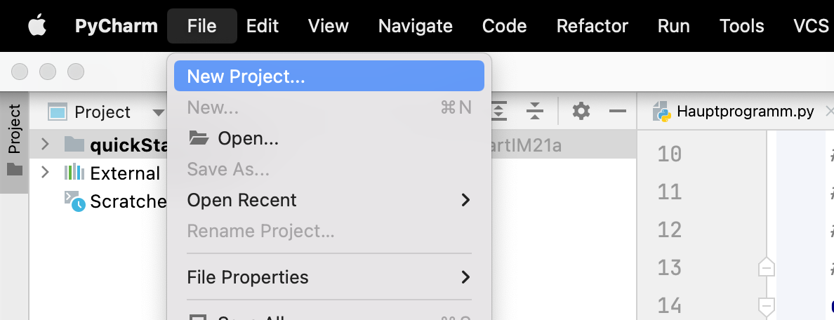
Task: Collapse the code fold marker at line 13
Action: 767,267
